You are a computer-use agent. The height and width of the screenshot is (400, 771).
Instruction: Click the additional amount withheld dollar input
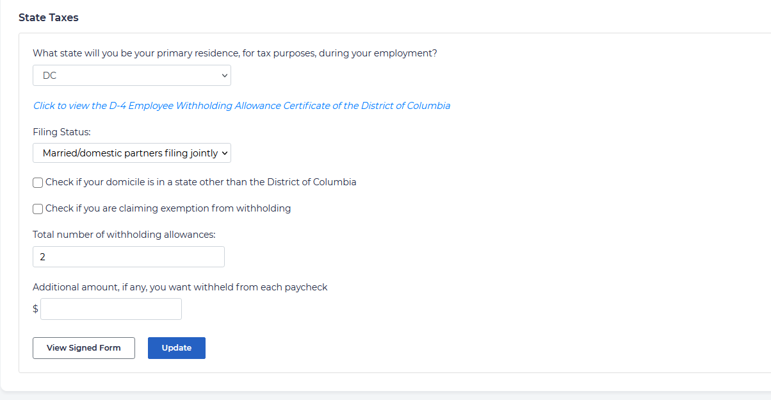[x=111, y=309]
